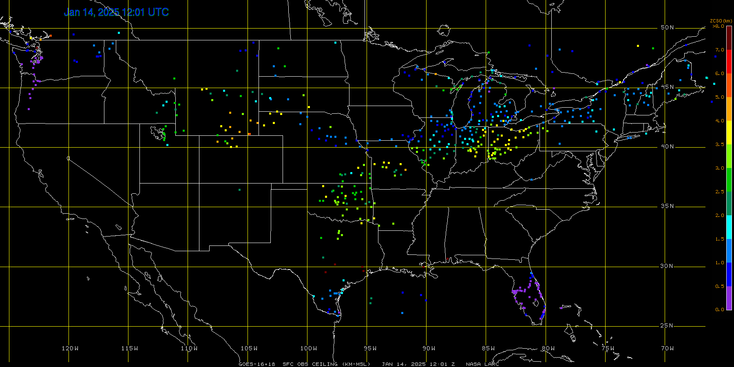The height and width of the screenshot is (367, 734).
Task: Select the 45 N latitude label
Action: (x=668, y=87)
